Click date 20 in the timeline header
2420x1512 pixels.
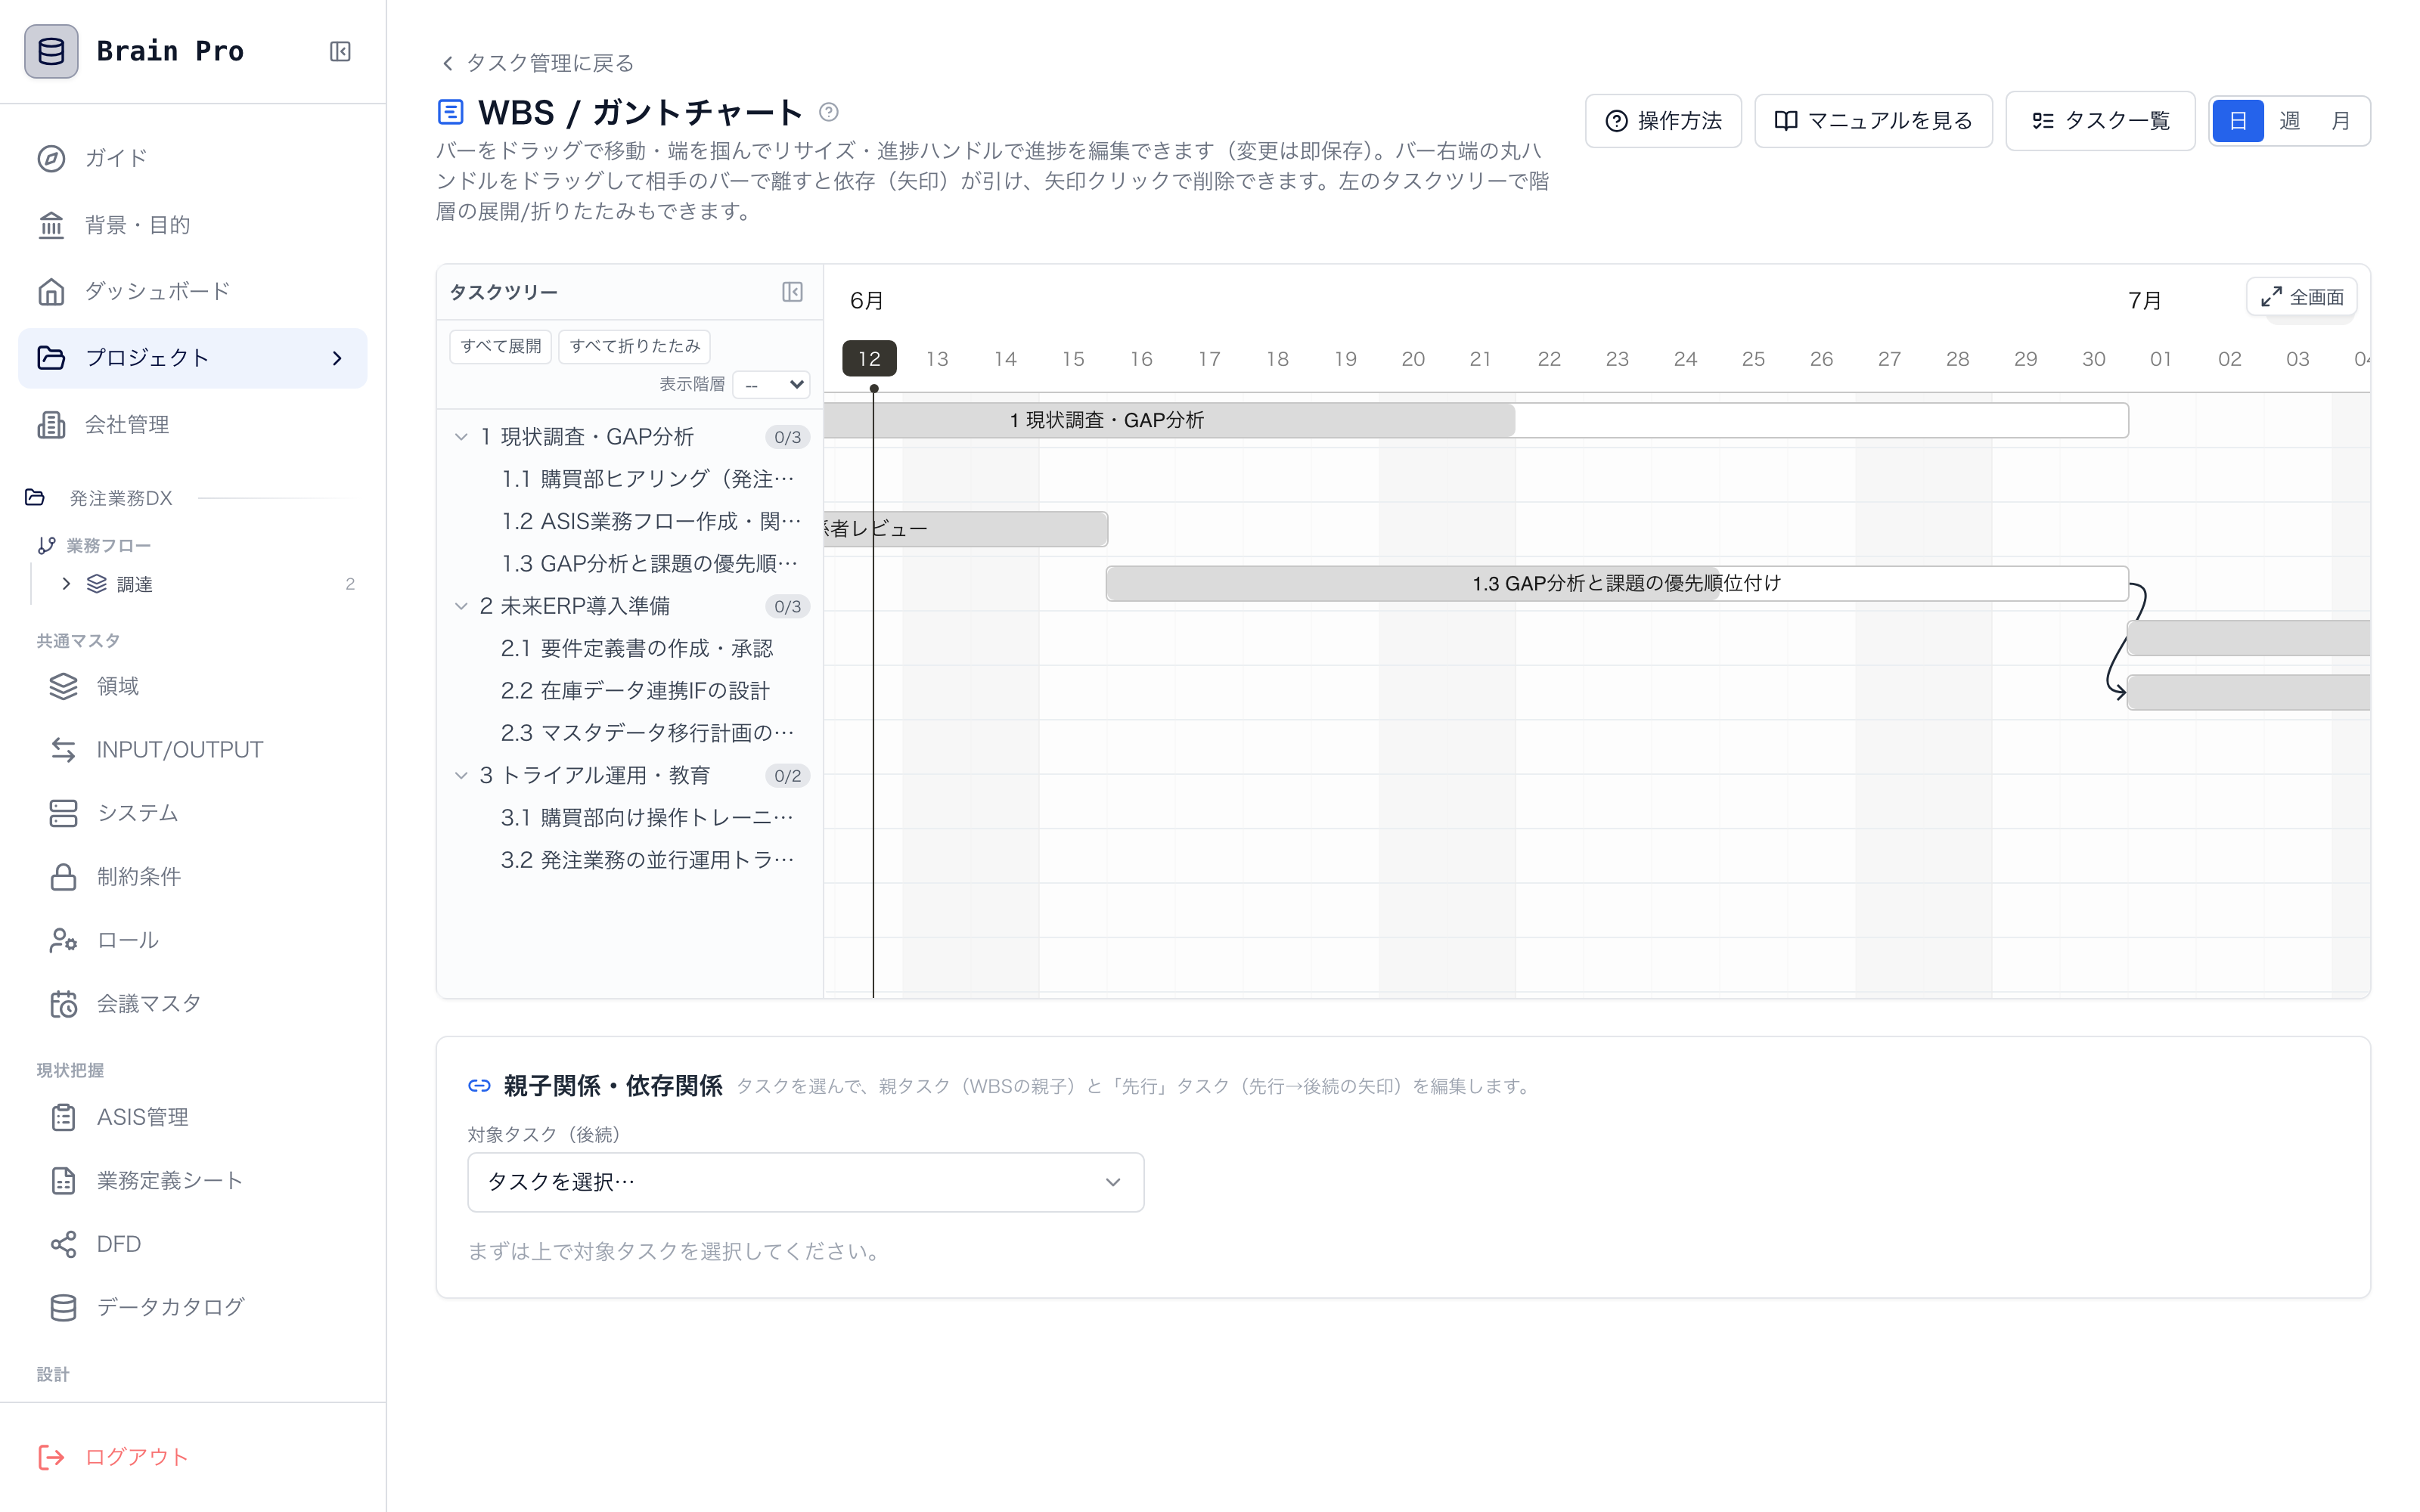1413,359
